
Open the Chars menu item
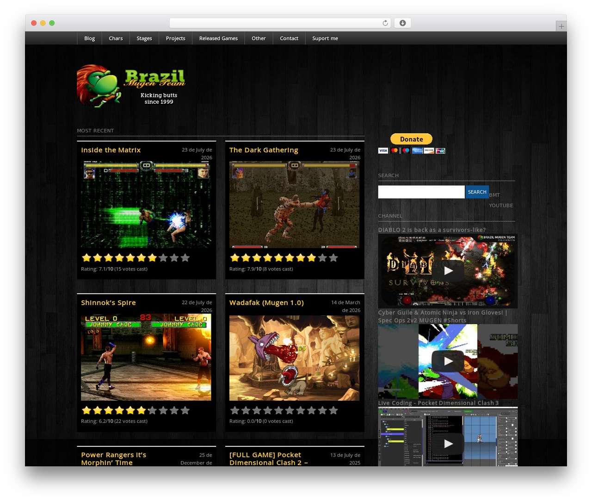[x=116, y=38]
